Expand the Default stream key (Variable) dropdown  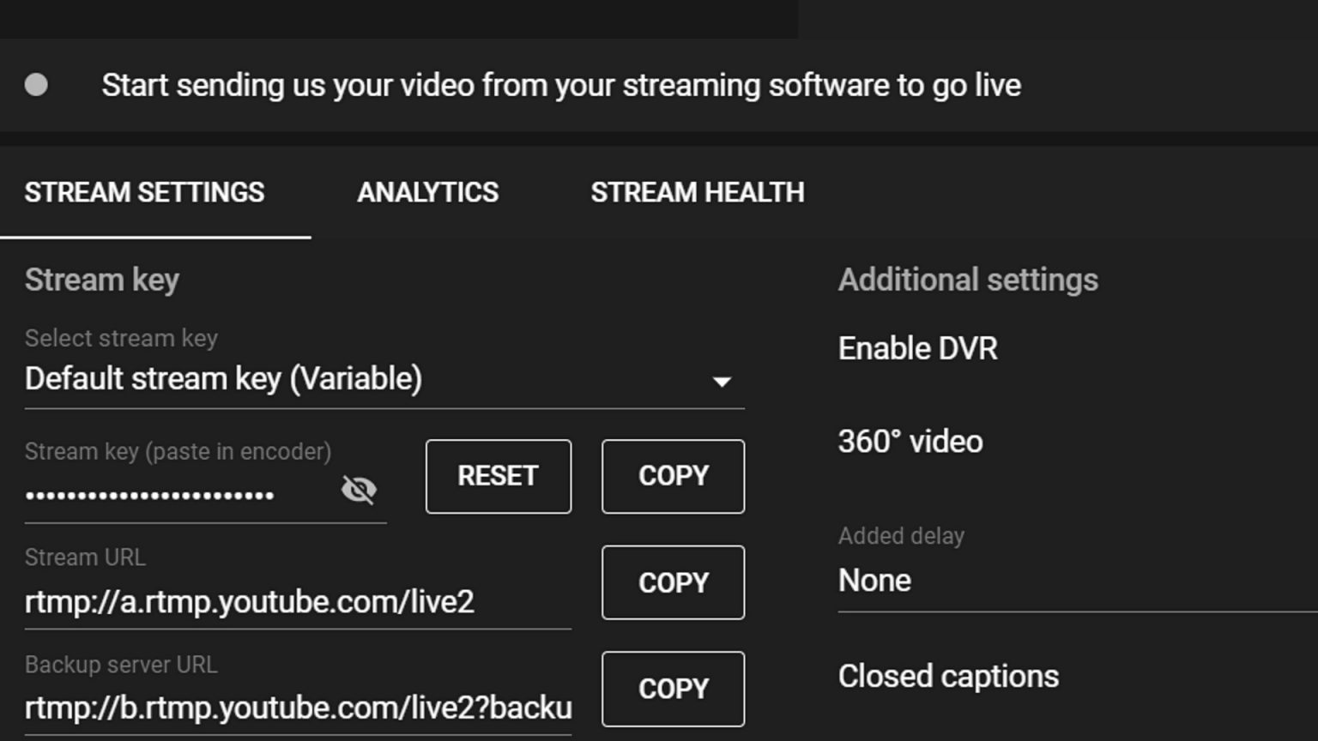coord(223,379)
